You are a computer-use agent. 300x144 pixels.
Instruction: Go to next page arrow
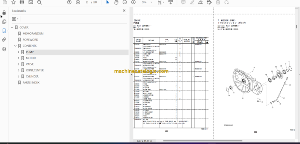[78, 2]
